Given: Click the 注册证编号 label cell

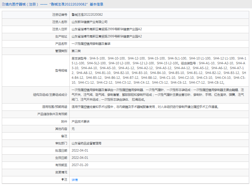Looking at the screenshot, I should [36, 14].
